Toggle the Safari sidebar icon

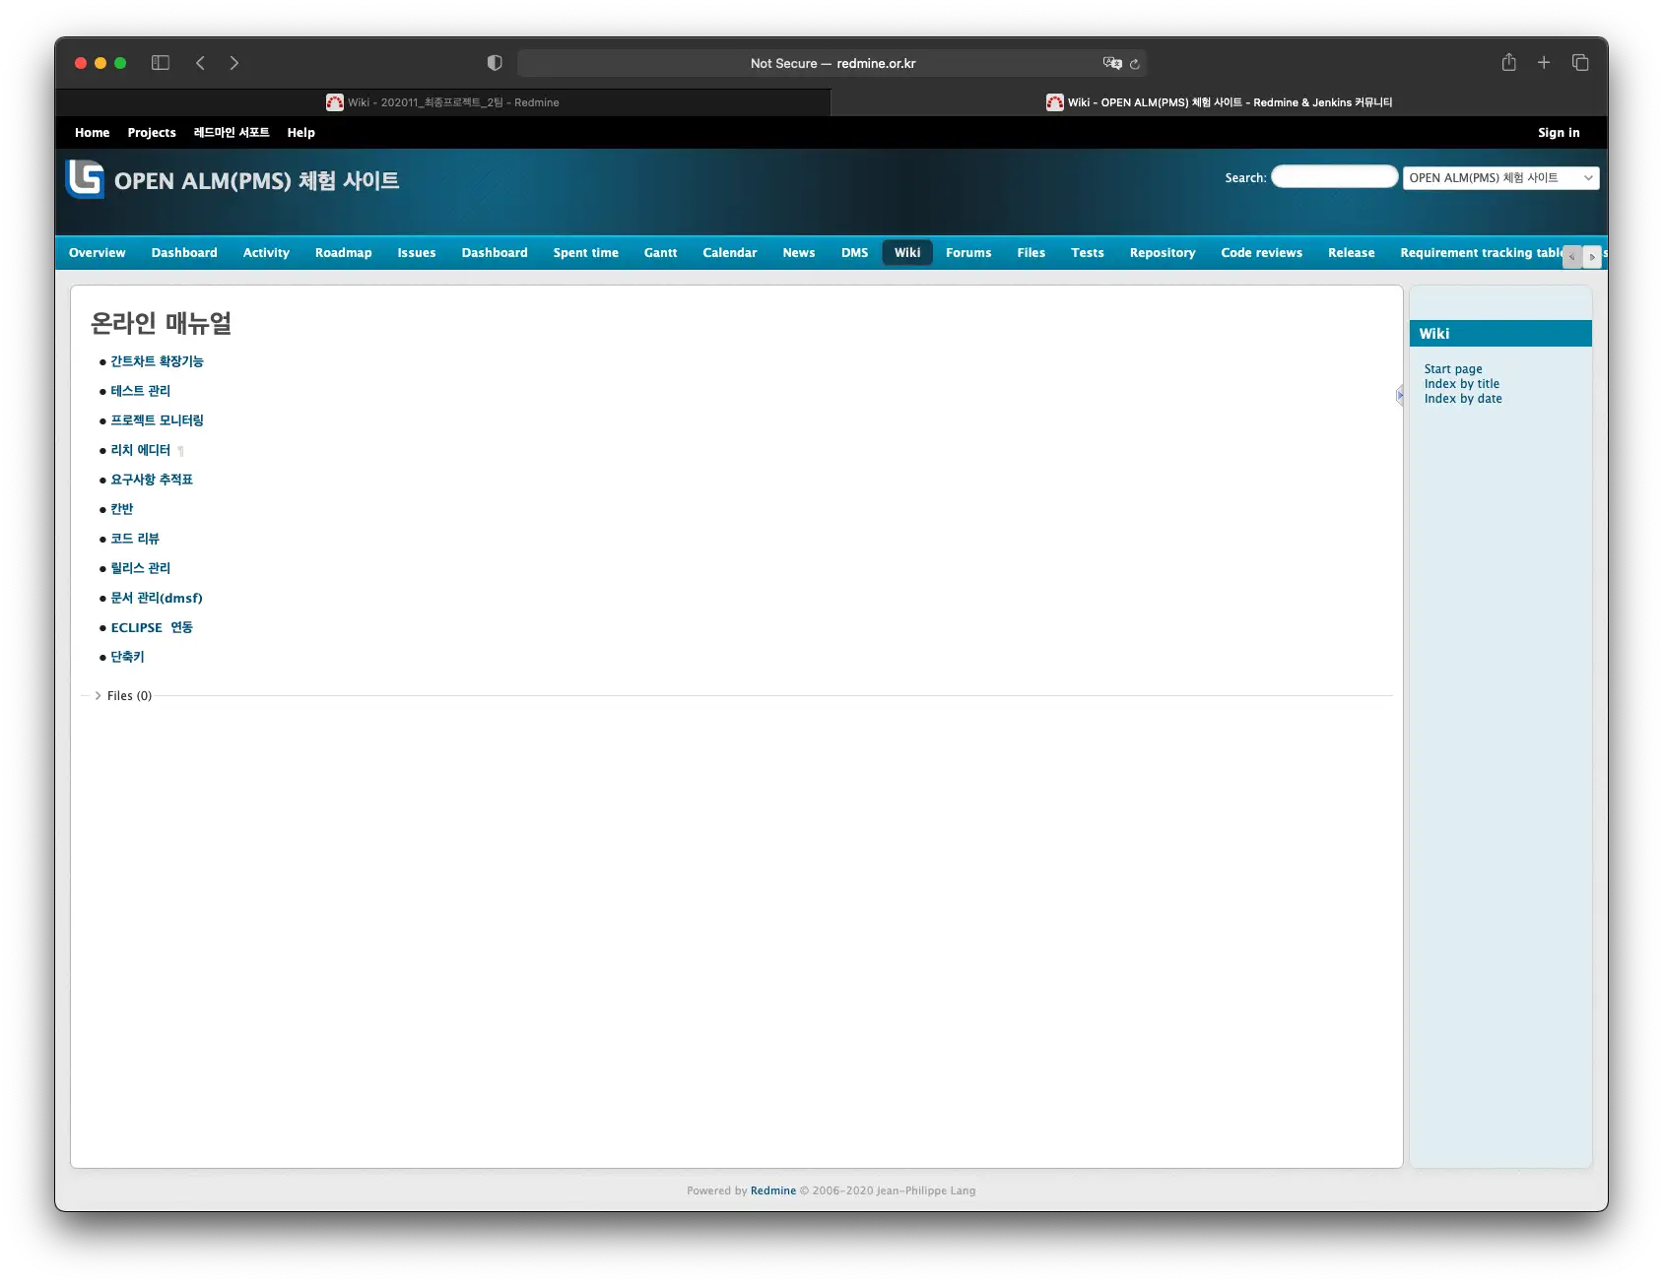coord(161,63)
